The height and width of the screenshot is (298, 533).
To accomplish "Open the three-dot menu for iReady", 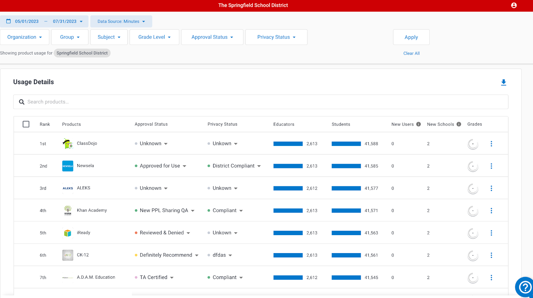I will coord(491,233).
